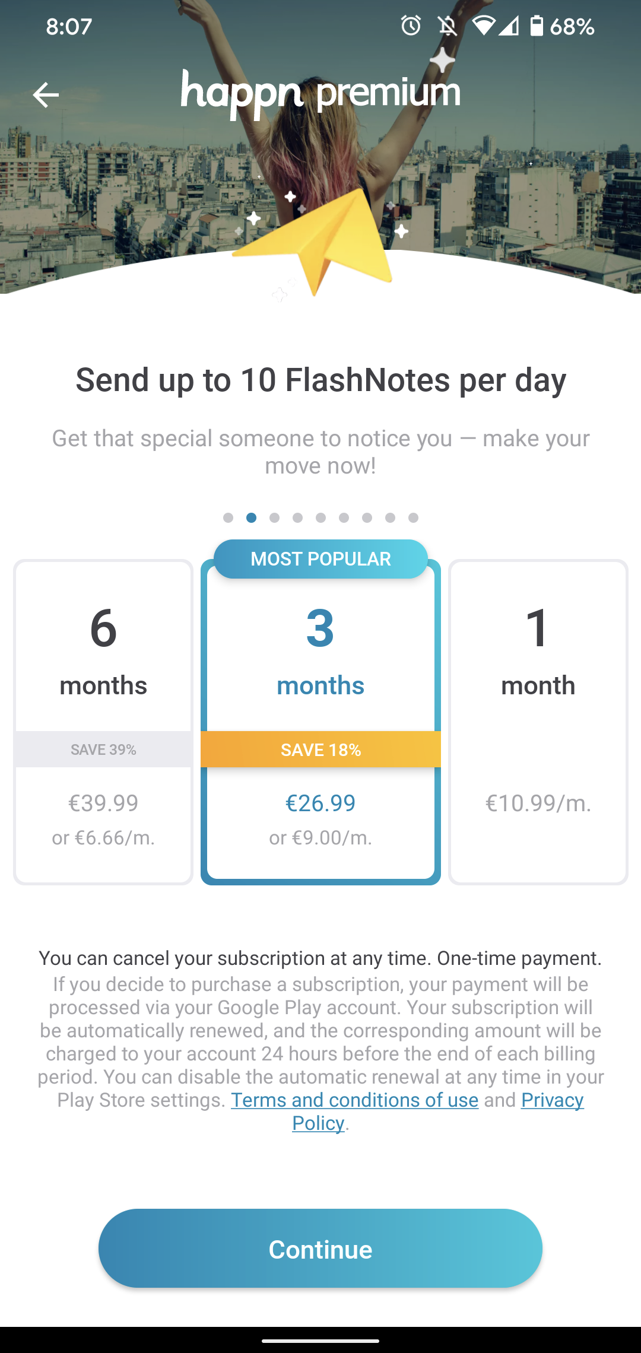
Task: Jump to the first carousel page dot
Action: click(228, 518)
